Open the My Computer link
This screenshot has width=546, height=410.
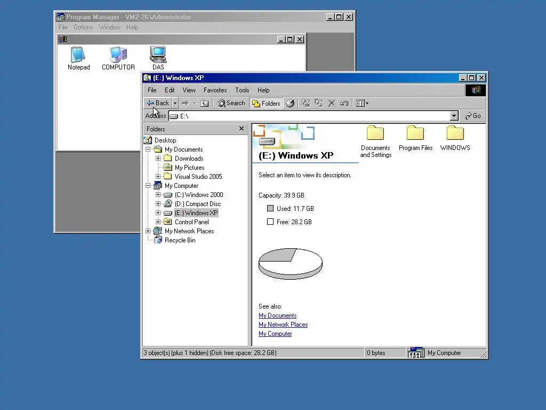(x=275, y=334)
